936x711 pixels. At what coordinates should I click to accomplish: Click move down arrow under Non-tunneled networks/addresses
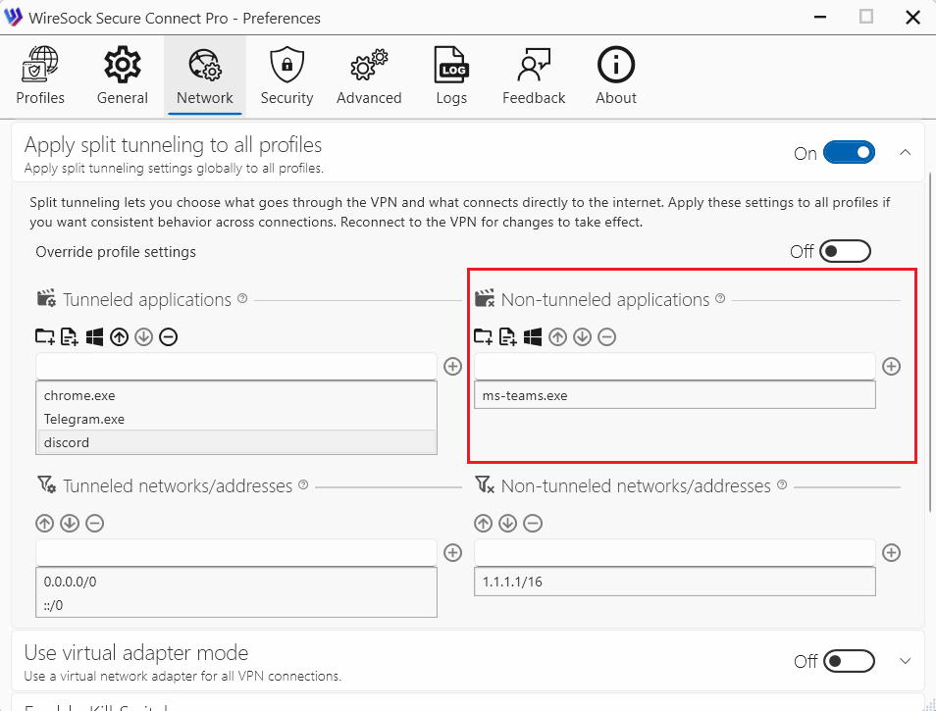pyautogui.click(x=508, y=523)
